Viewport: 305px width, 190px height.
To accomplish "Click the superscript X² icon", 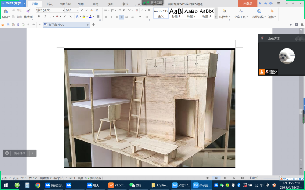I will (x=65, y=17).
